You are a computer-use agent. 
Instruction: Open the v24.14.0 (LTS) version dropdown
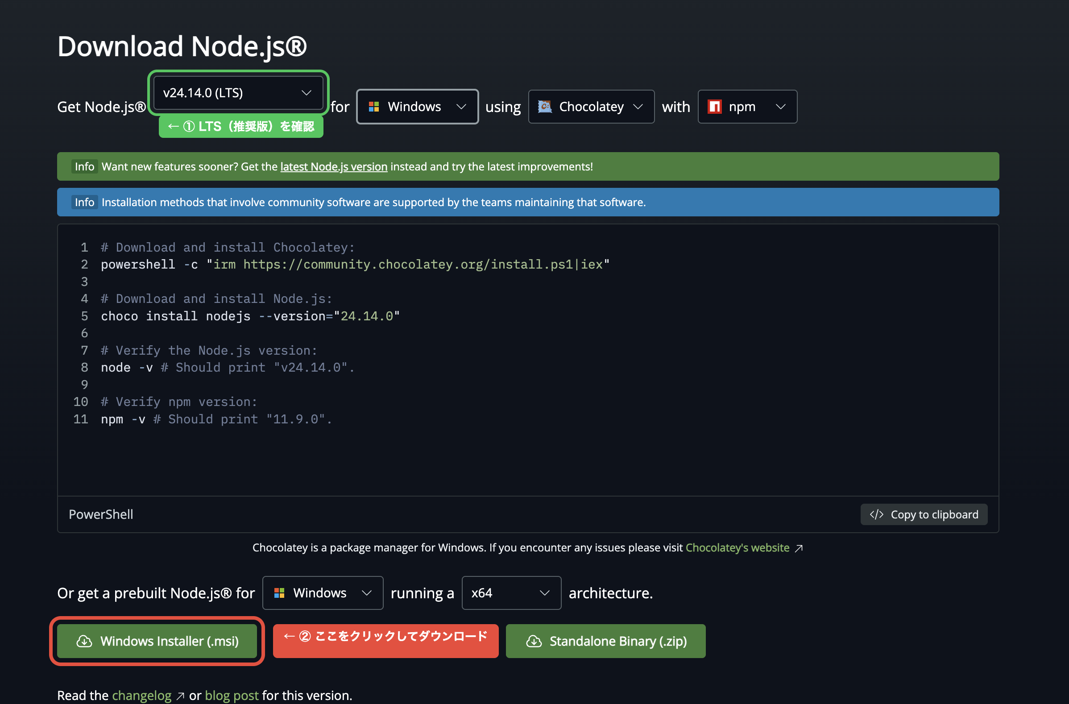click(x=239, y=92)
